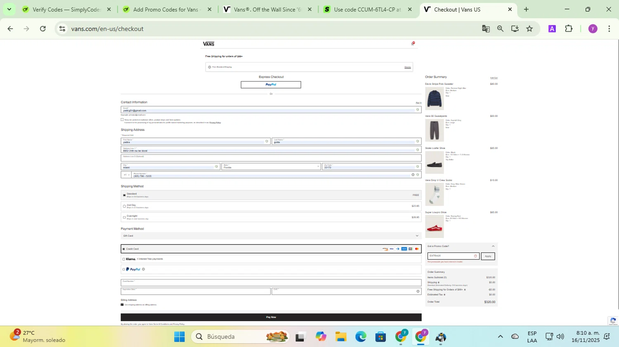Uncheck use shipping address as billing
Viewport: 619px width, 347px height.
[x=122, y=305]
